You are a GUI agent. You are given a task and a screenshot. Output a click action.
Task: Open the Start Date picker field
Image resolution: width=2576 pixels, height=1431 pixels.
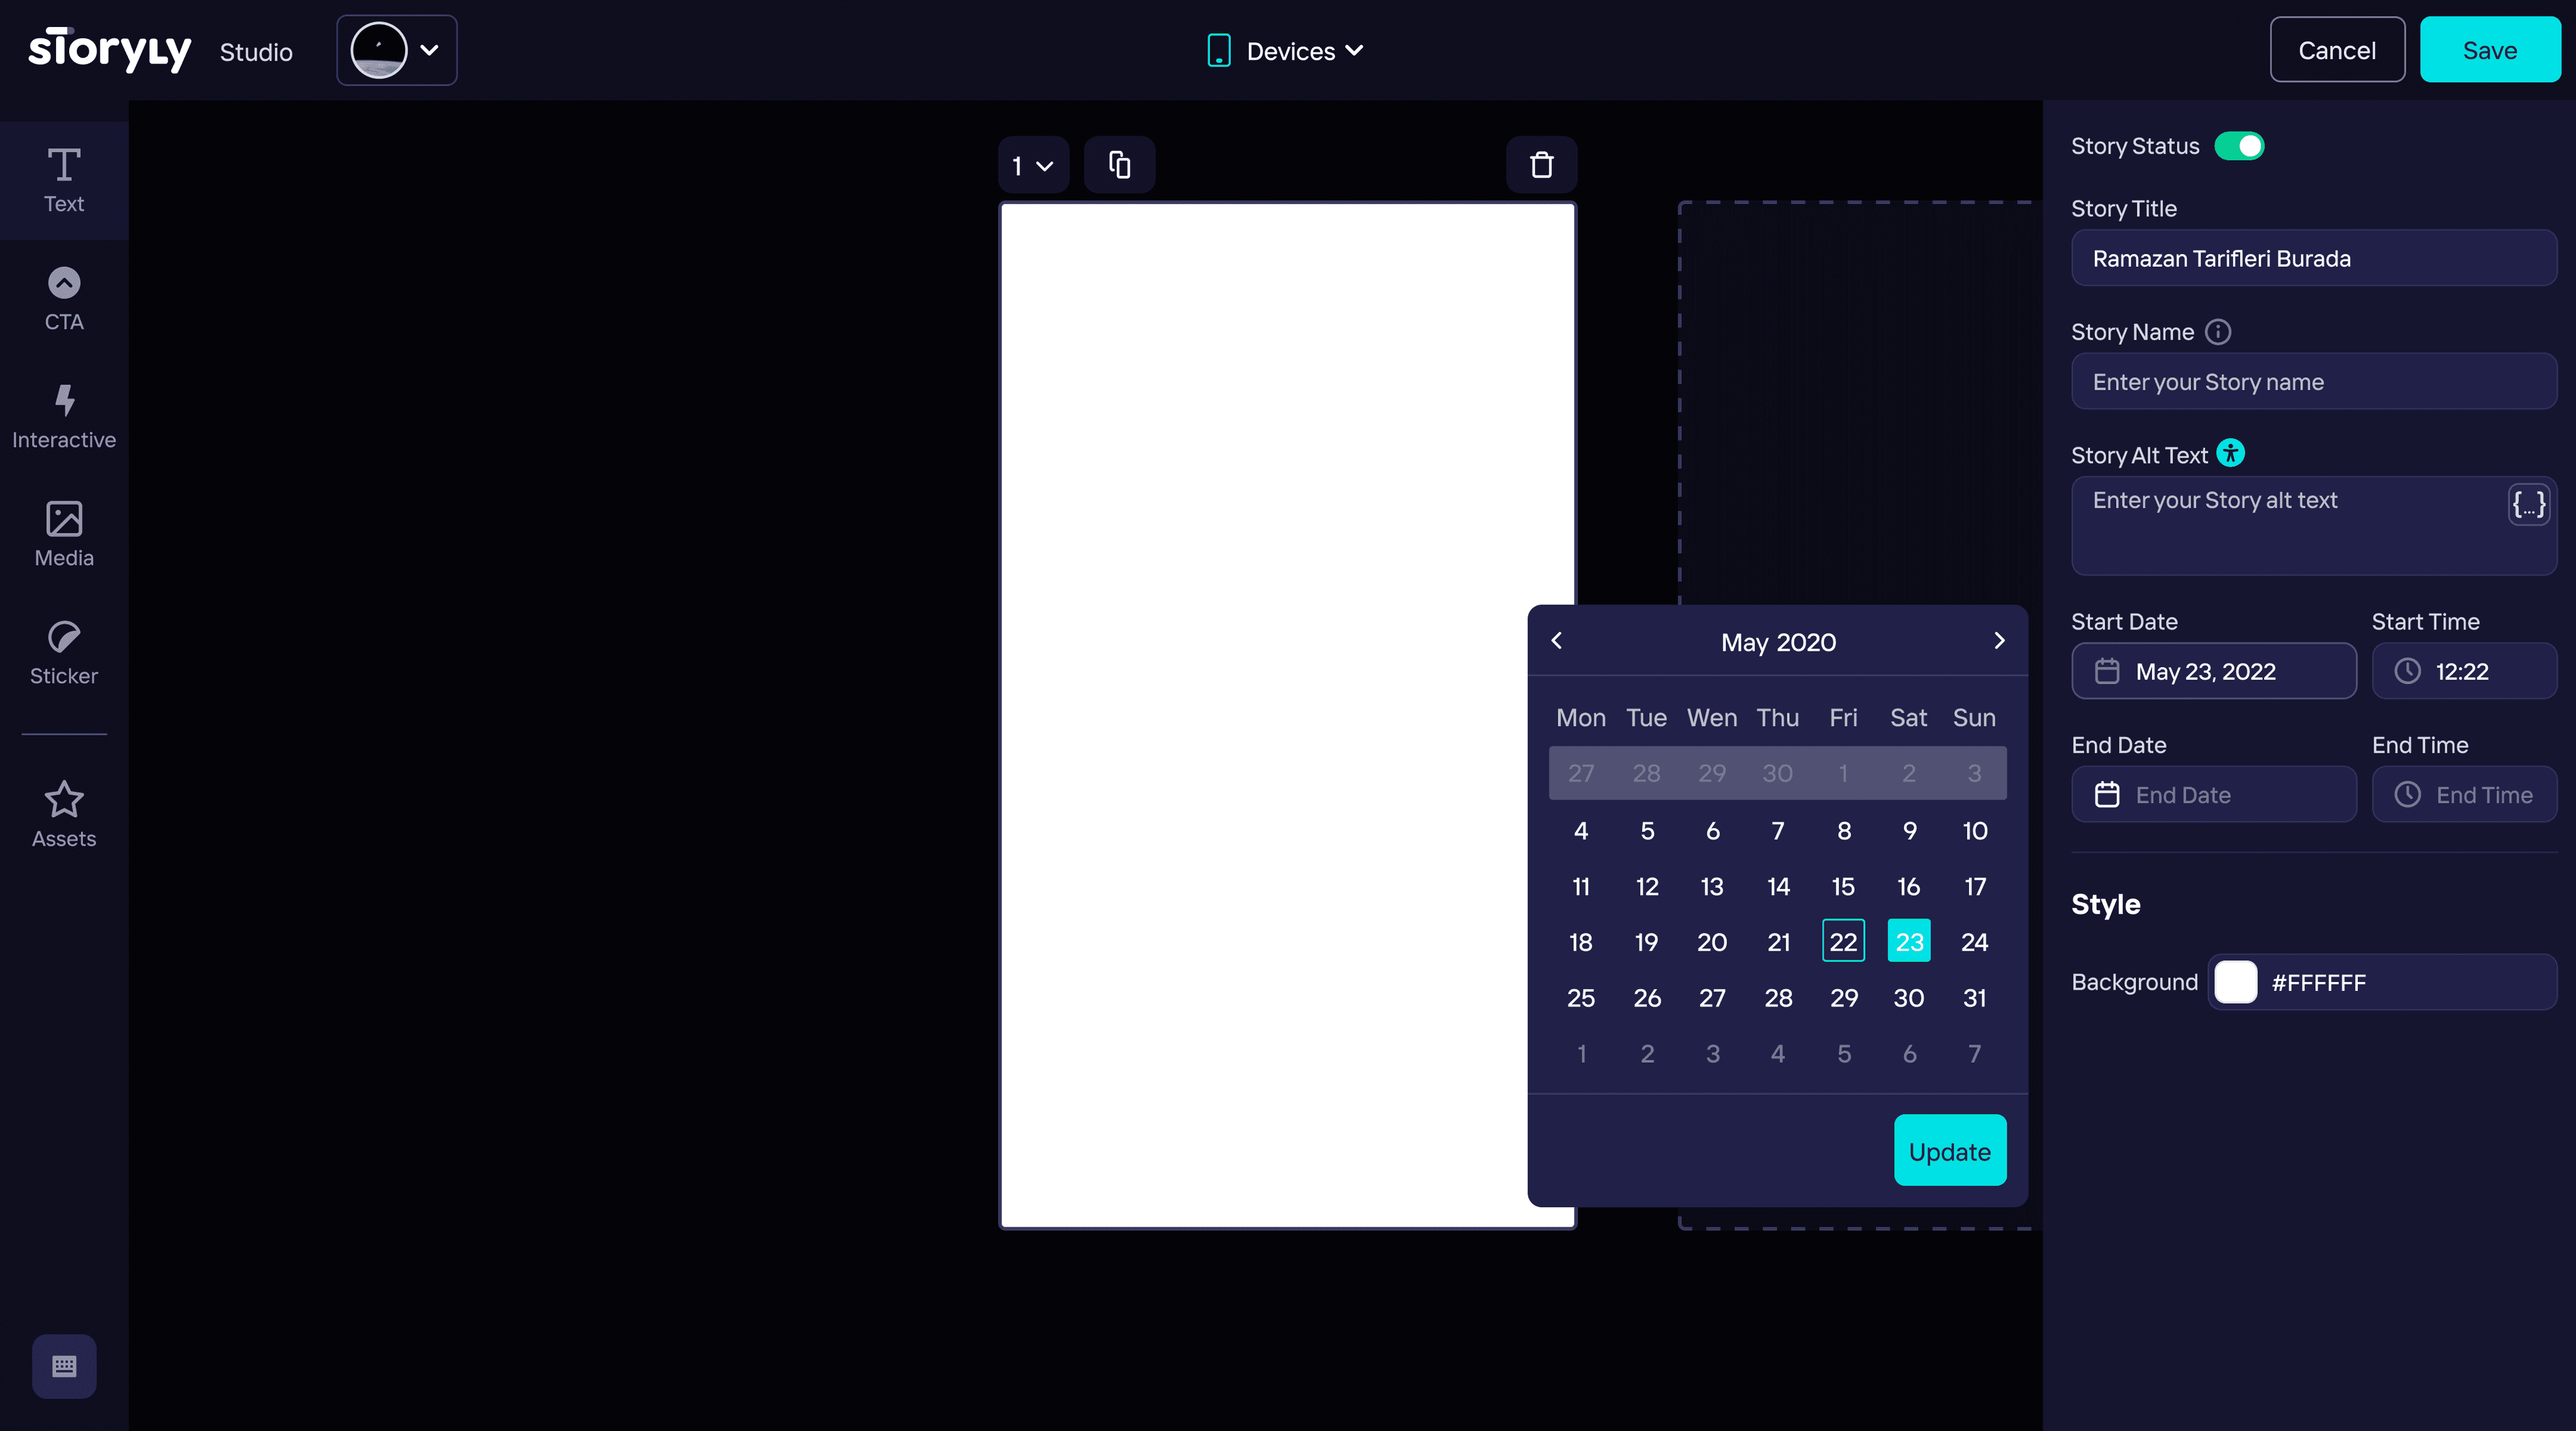(x=2214, y=671)
